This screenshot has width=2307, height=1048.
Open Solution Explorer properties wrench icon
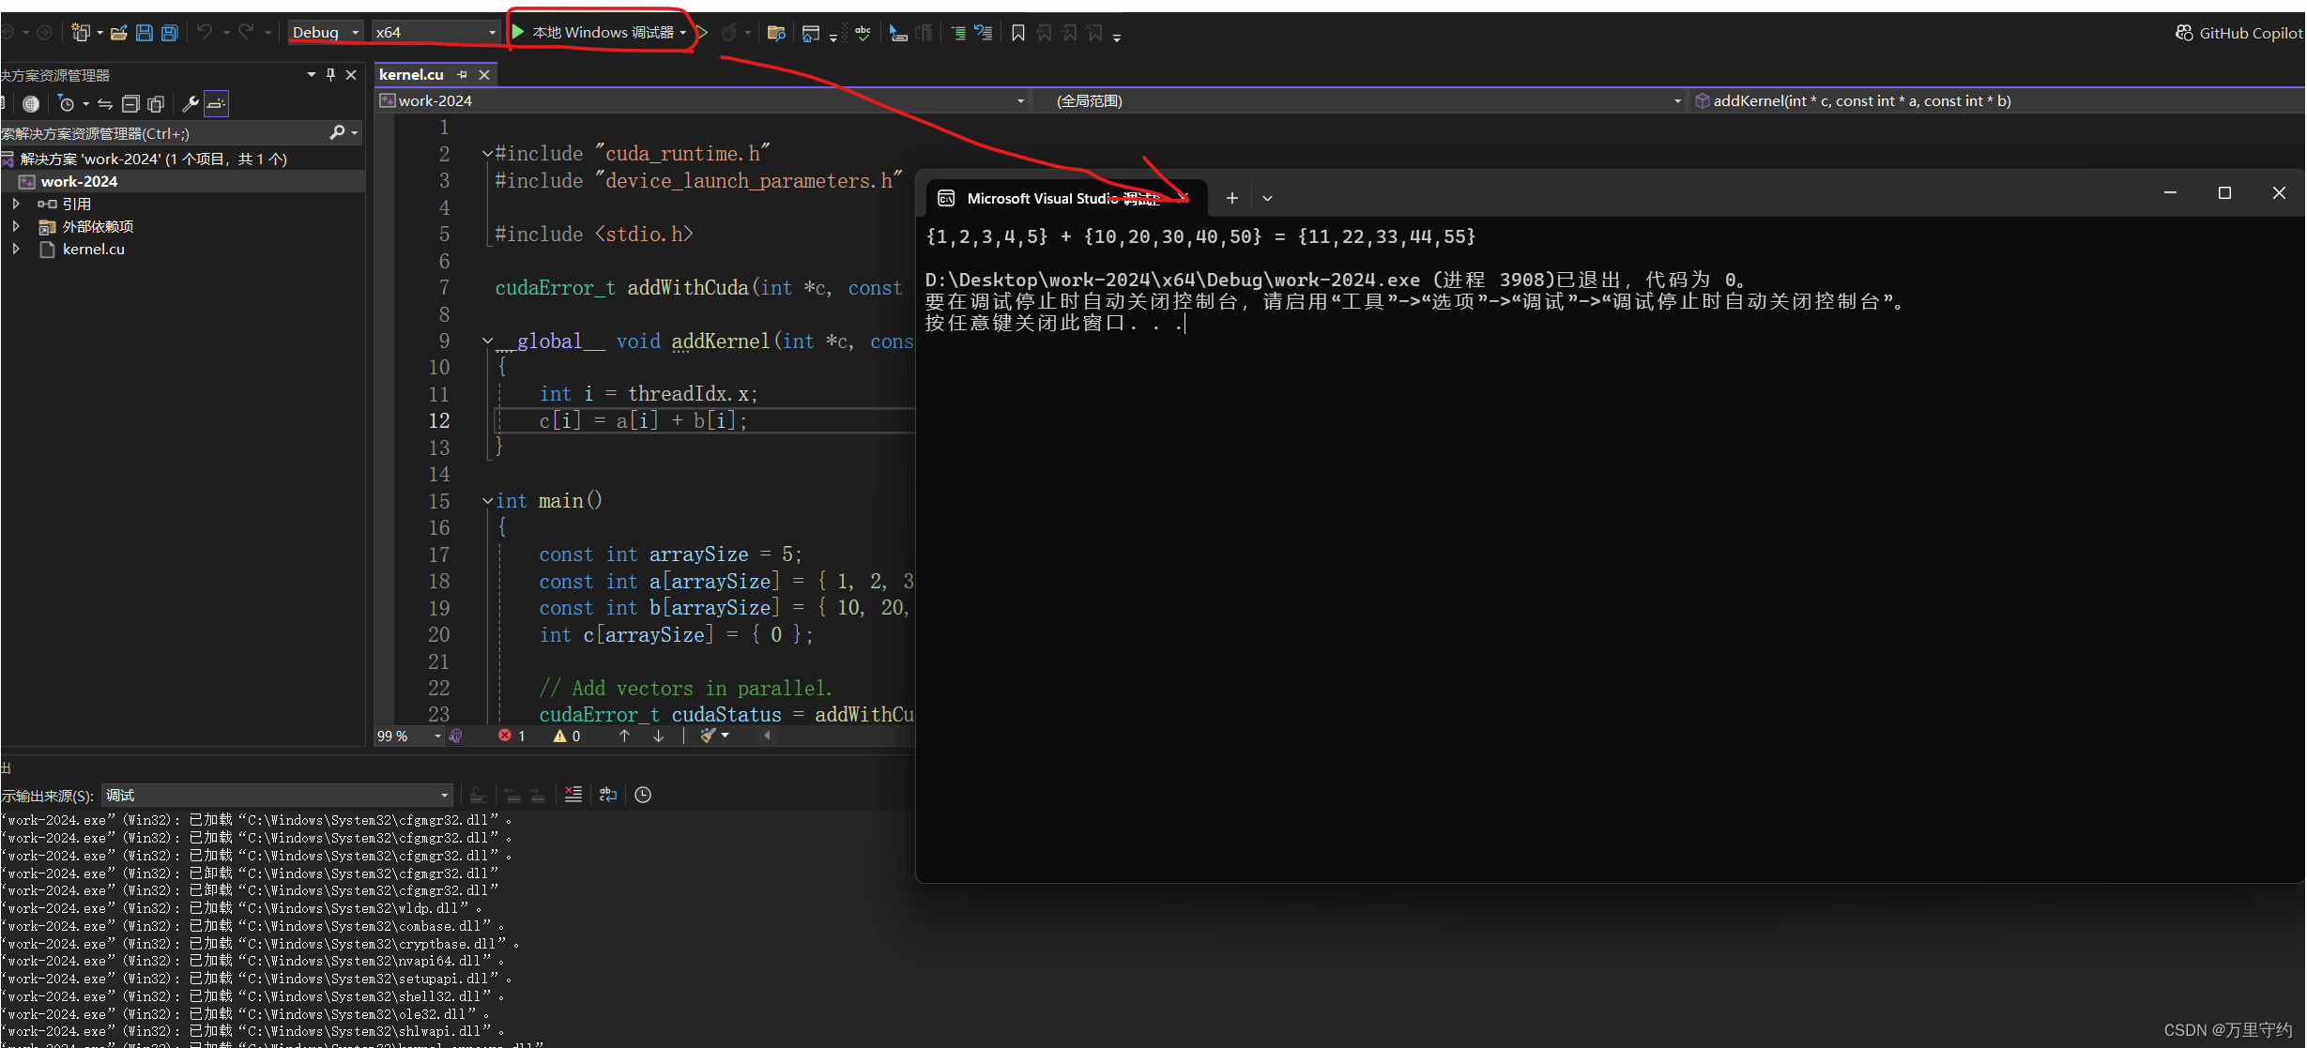click(190, 104)
